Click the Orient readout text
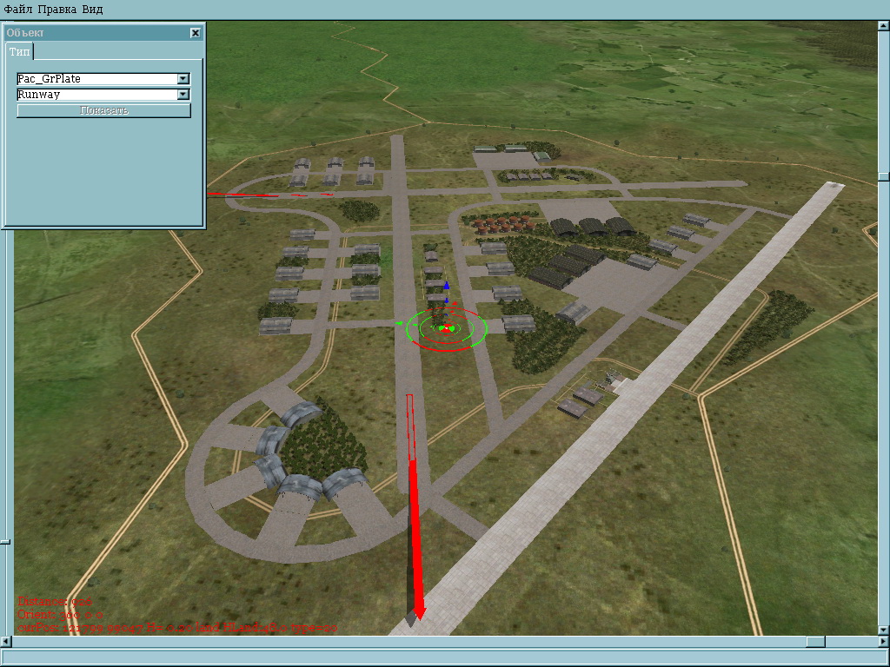 [x=60, y=614]
